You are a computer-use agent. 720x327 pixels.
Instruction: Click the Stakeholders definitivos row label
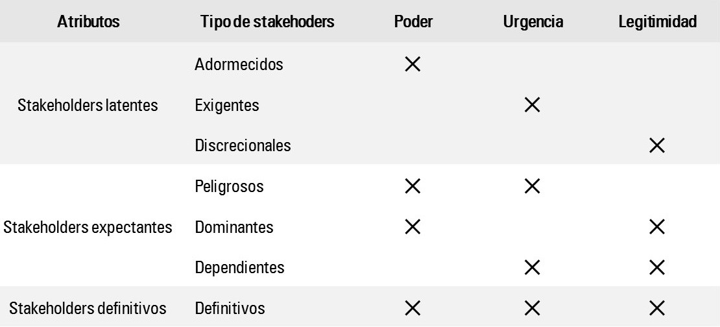point(88,308)
